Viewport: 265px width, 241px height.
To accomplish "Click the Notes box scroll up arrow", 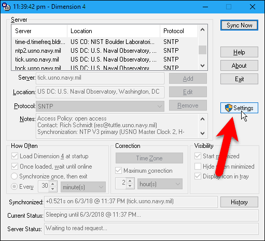I will [202, 119].
